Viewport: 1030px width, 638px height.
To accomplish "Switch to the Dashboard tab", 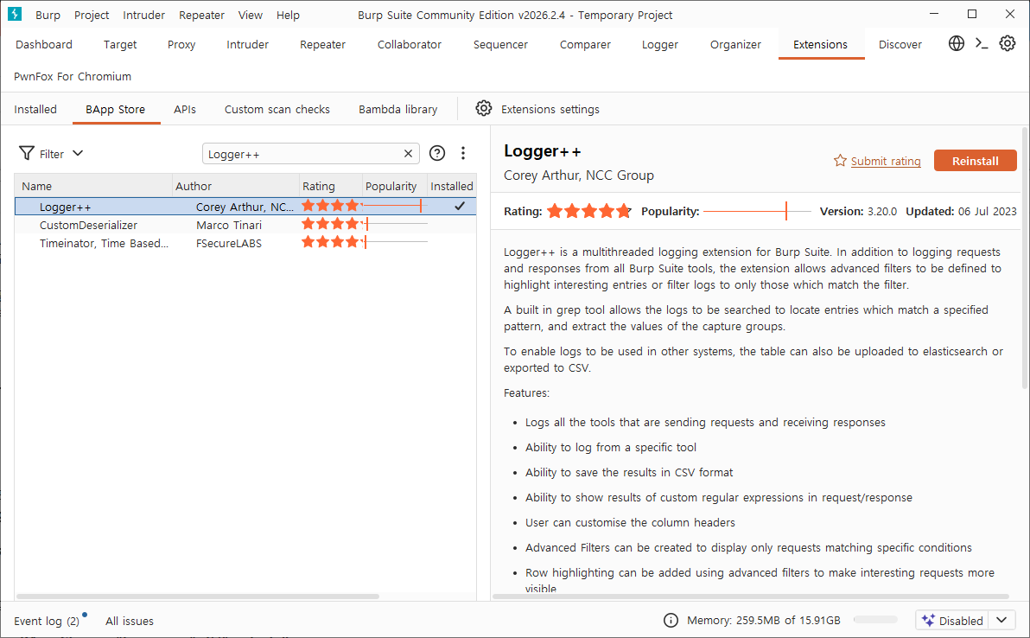I will [44, 44].
